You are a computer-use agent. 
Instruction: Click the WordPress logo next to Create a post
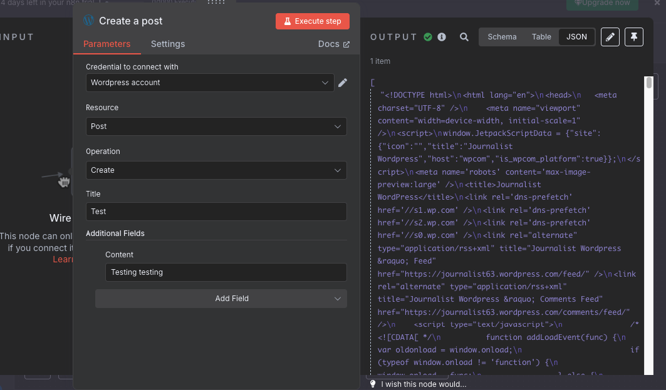coord(89,21)
